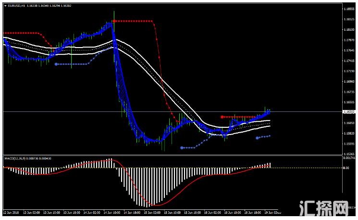Select the large red dot near 18 Jun 10:00
The image size is (358, 220).
click(x=222, y=117)
